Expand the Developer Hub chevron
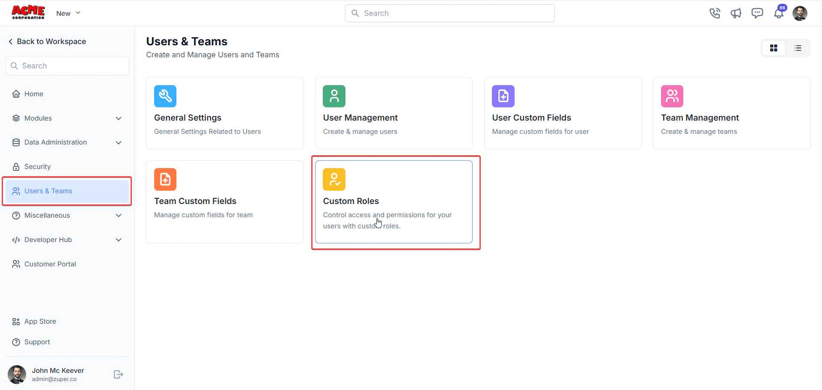The width and height of the screenshot is (822, 390). click(x=119, y=240)
